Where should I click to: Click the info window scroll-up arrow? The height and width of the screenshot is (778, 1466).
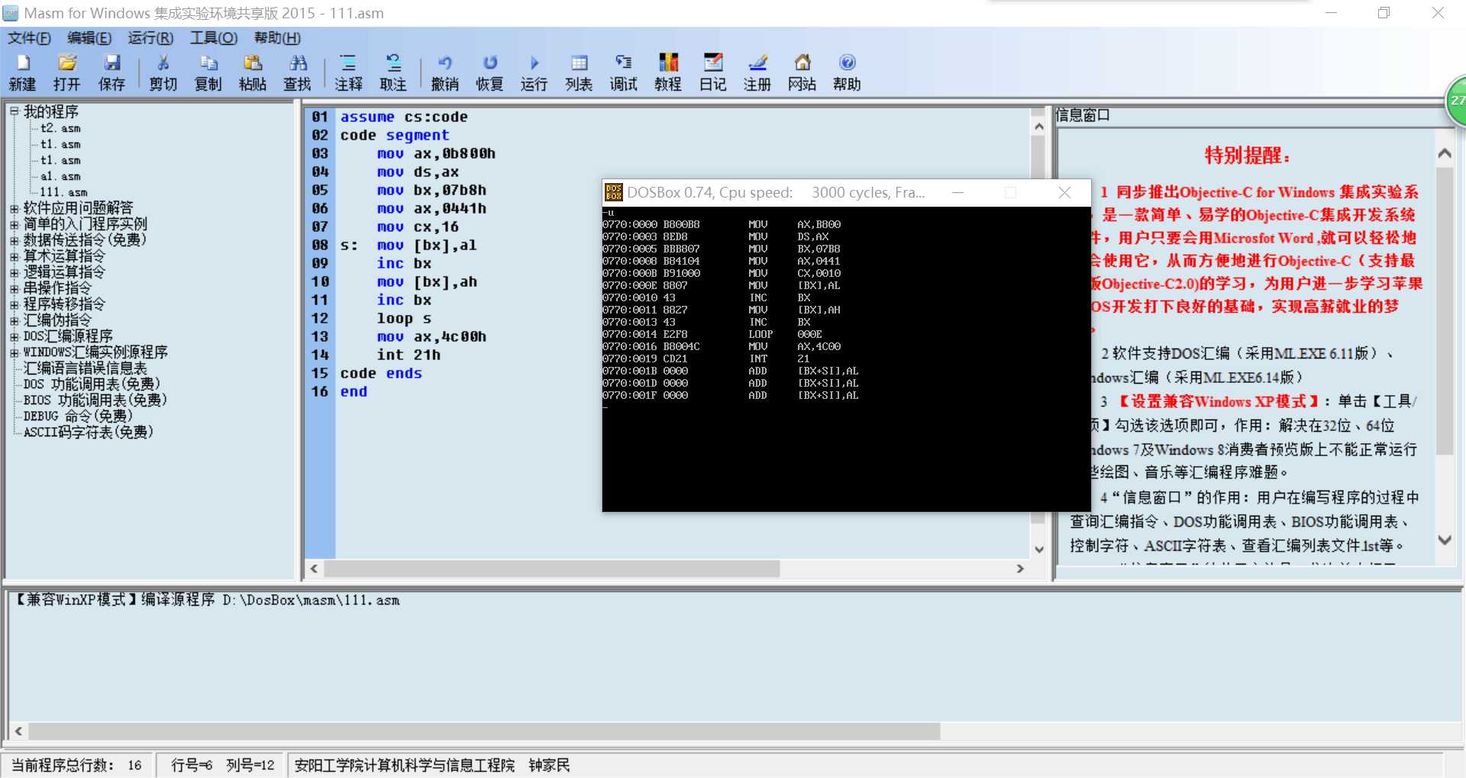[1444, 153]
